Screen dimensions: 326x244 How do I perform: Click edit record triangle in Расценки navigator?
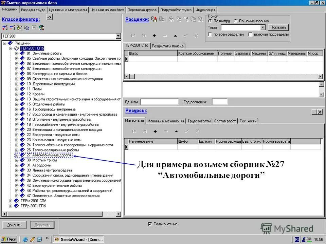[176, 36]
